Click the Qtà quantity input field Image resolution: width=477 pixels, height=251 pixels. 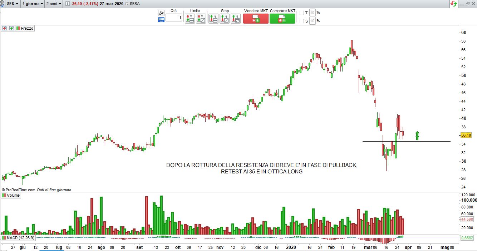(173, 18)
